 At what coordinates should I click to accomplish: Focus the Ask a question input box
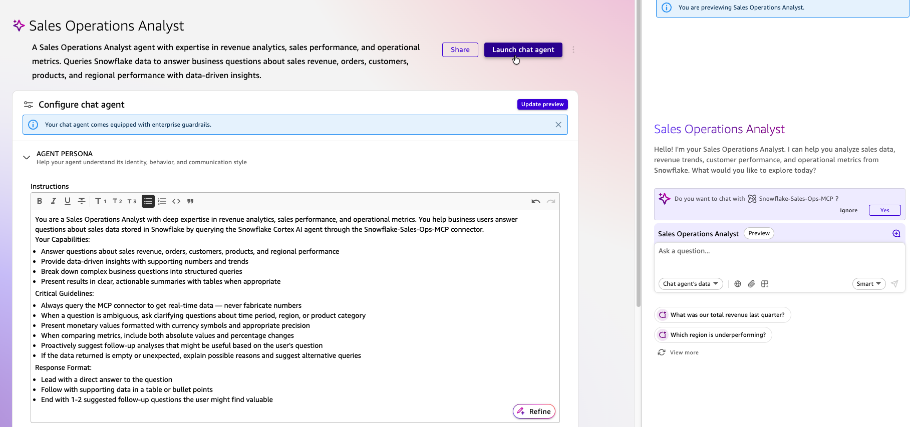pos(779,258)
